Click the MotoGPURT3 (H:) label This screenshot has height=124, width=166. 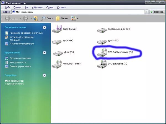(x=72, y=64)
